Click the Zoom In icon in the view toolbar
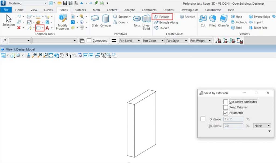This screenshot has height=163, width=276. [35, 55]
